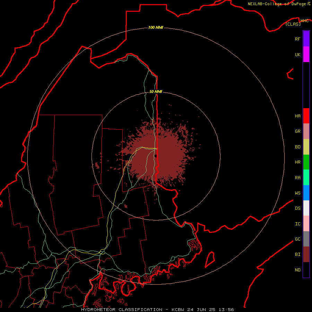Click the 100 NMI range ring label

[x=156, y=27]
